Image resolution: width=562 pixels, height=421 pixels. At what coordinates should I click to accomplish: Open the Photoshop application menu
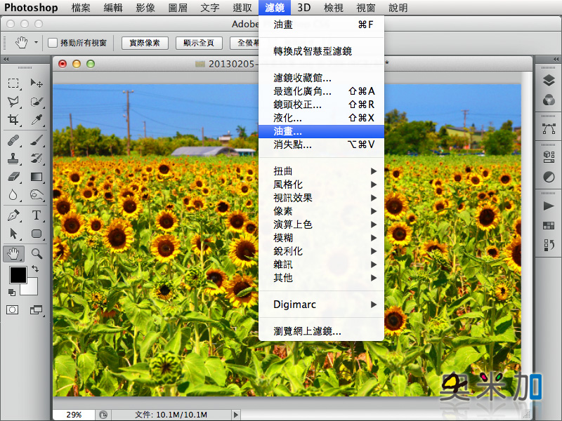tap(31, 8)
